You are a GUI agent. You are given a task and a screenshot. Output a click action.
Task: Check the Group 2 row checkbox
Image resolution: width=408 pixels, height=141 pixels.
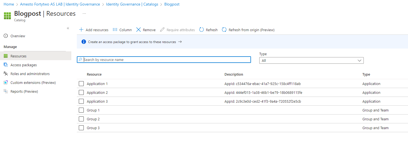[x=81, y=119]
